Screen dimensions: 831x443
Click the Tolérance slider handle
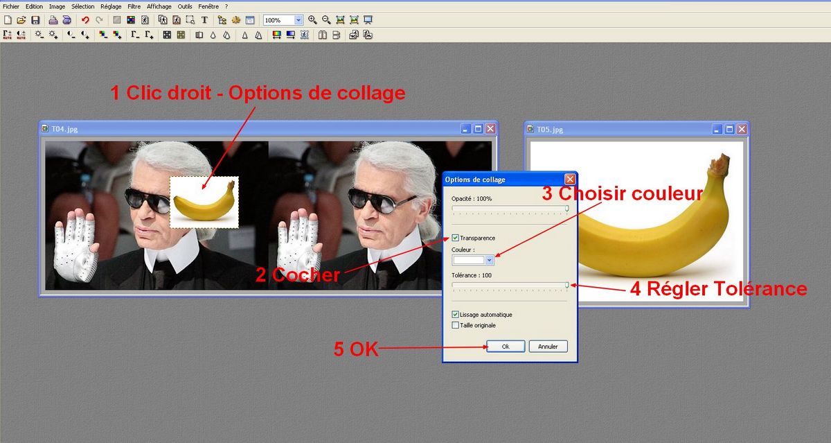click(567, 284)
